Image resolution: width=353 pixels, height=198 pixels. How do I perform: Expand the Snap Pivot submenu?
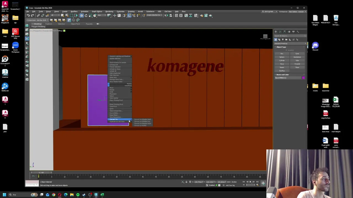tap(120, 106)
